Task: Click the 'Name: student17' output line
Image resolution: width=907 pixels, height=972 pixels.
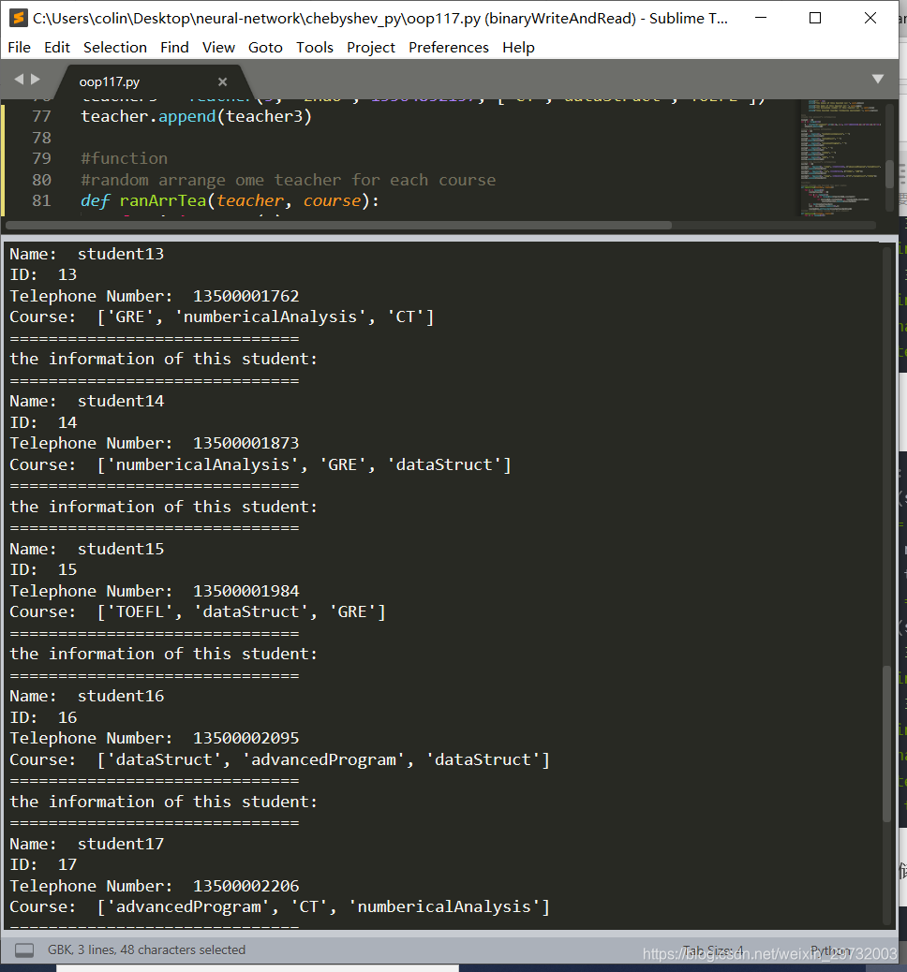Action: (87, 845)
